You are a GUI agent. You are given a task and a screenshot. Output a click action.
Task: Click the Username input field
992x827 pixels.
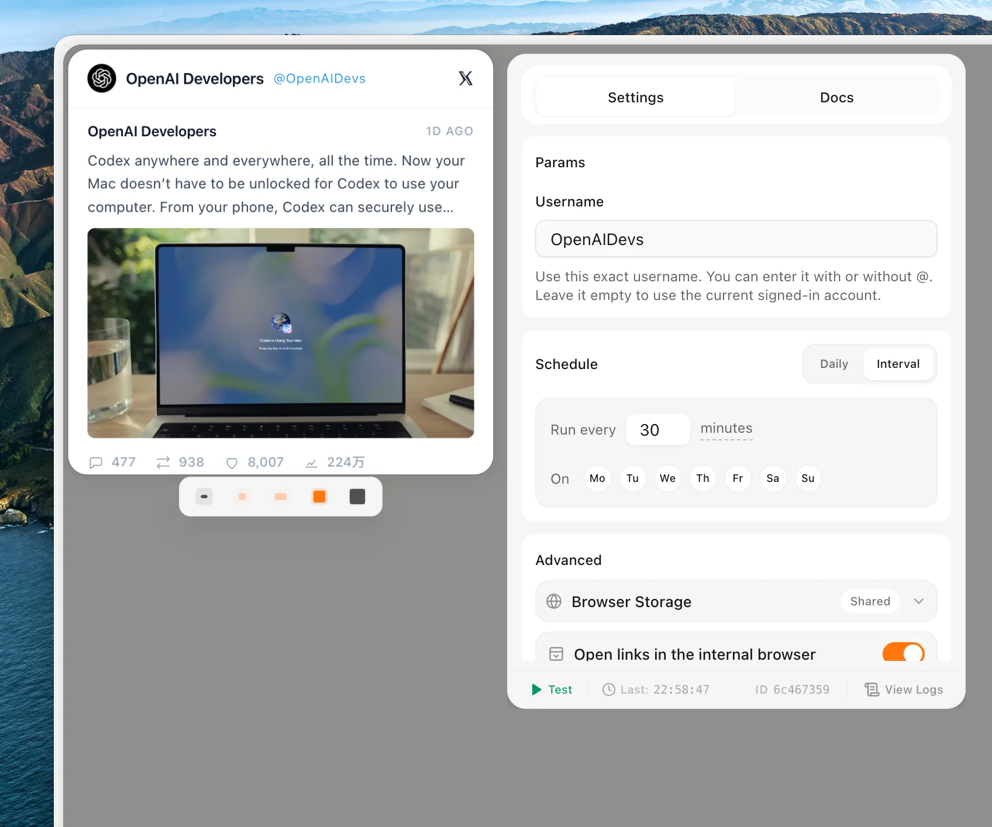pos(736,239)
